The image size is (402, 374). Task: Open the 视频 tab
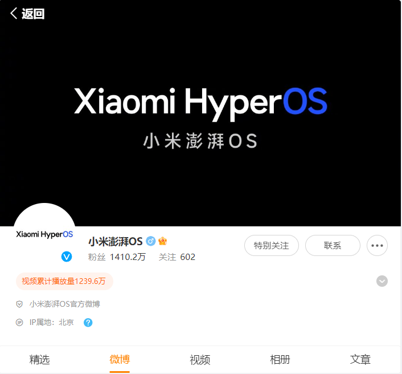coord(200,359)
